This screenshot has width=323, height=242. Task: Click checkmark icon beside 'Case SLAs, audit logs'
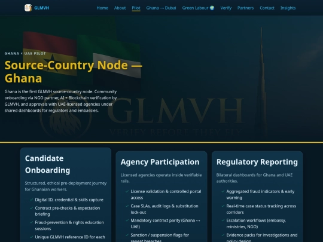click(127, 206)
